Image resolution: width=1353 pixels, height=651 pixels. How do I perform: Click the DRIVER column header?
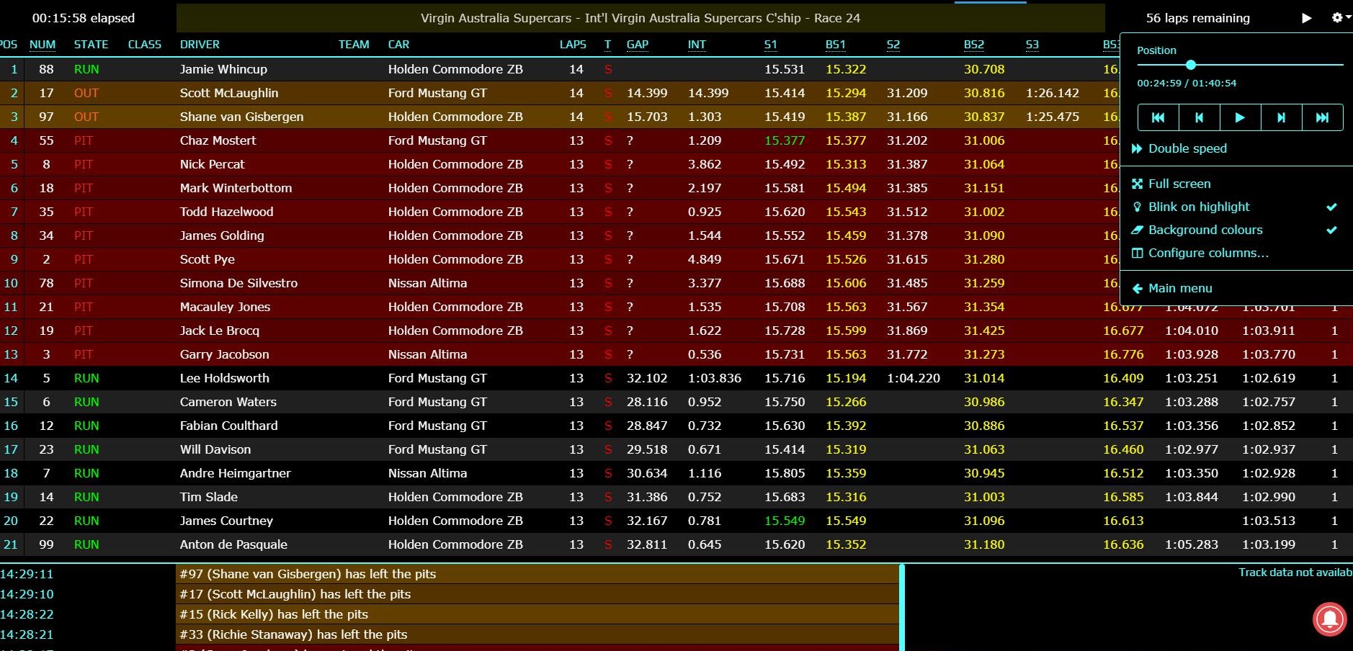click(x=200, y=45)
